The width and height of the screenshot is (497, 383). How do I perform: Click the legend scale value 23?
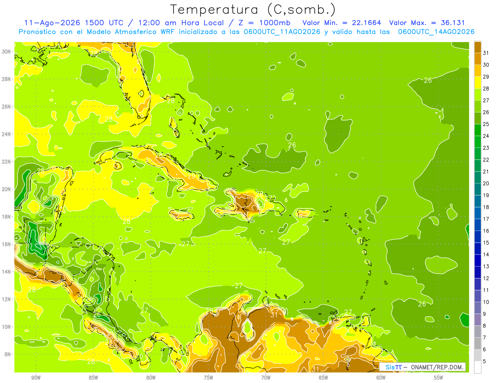[486, 148]
